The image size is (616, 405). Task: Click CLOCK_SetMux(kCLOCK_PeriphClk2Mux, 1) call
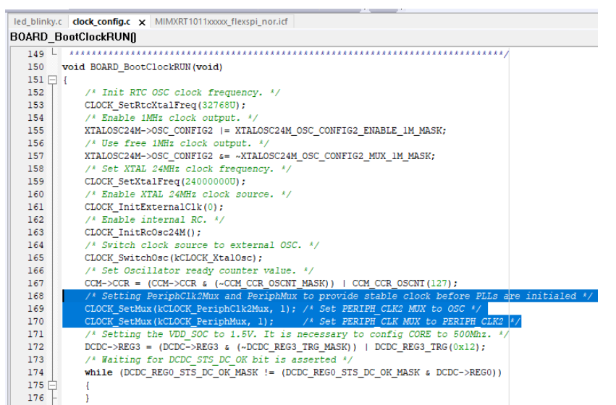pos(190,309)
